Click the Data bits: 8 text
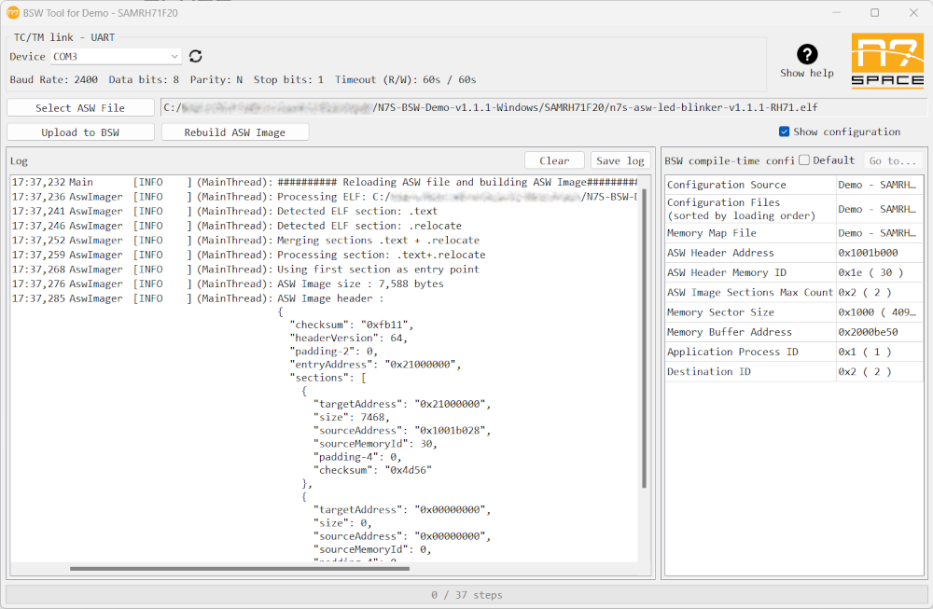This screenshot has height=609, width=933. coord(144,79)
